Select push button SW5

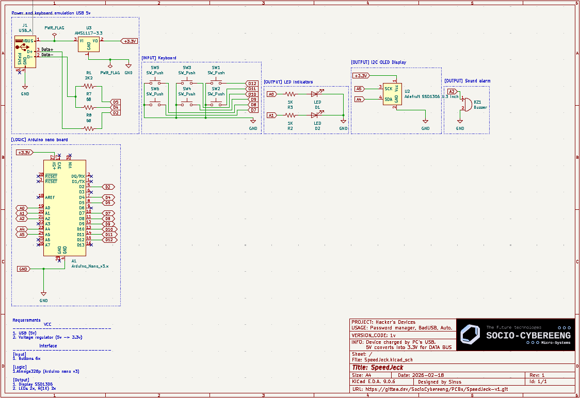[155, 82]
